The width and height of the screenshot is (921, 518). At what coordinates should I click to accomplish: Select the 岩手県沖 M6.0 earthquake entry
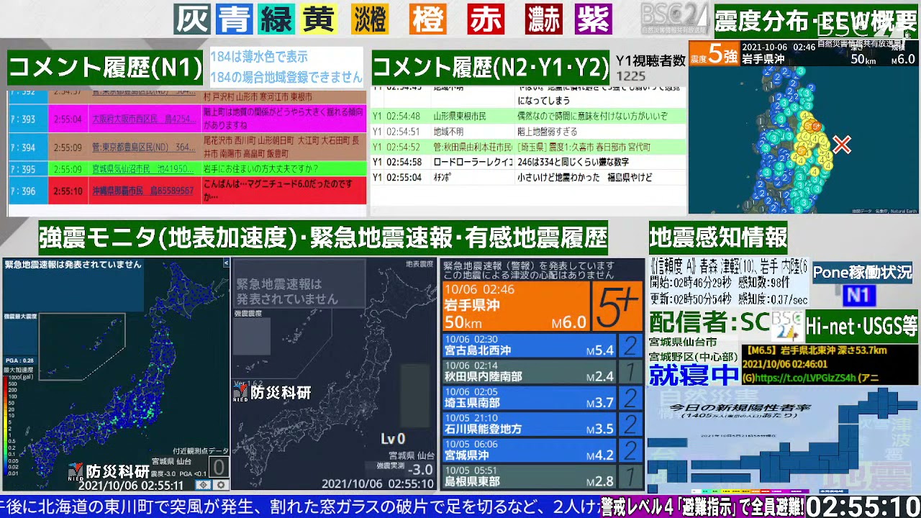click(x=515, y=306)
